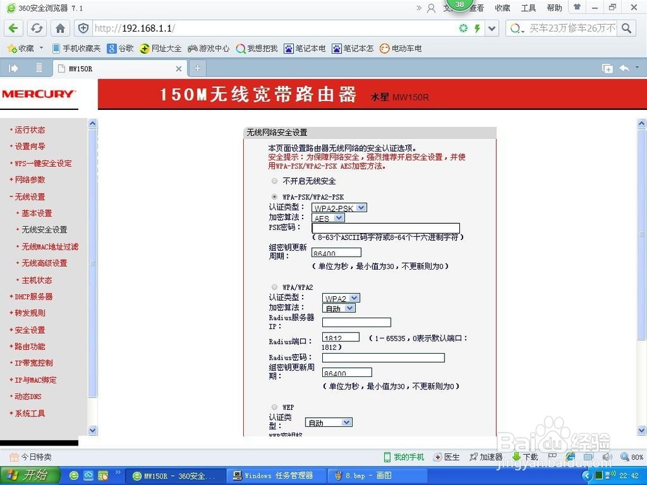
Task: Open the 网址大全 bookmark
Action: pyautogui.click(x=160, y=48)
